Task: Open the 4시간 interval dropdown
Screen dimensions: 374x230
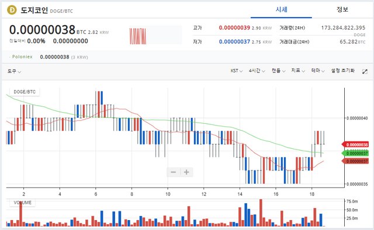Action: coord(257,71)
